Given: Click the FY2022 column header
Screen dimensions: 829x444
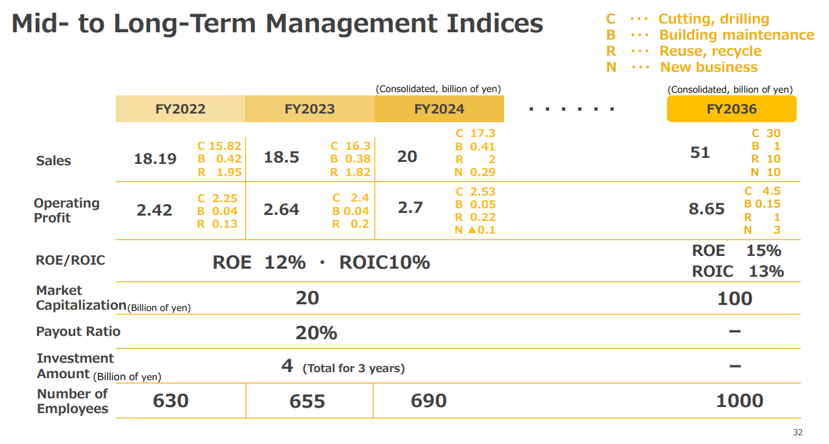Looking at the screenshot, I should click(x=180, y=109).
